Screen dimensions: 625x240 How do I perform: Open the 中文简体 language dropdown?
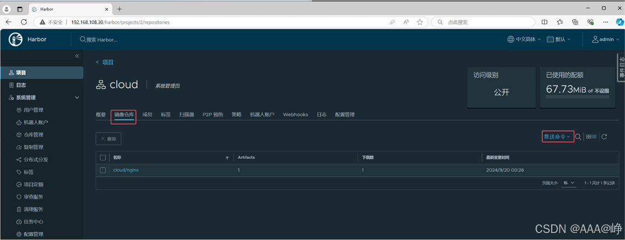pyautogui.click(x=524, y=39)
